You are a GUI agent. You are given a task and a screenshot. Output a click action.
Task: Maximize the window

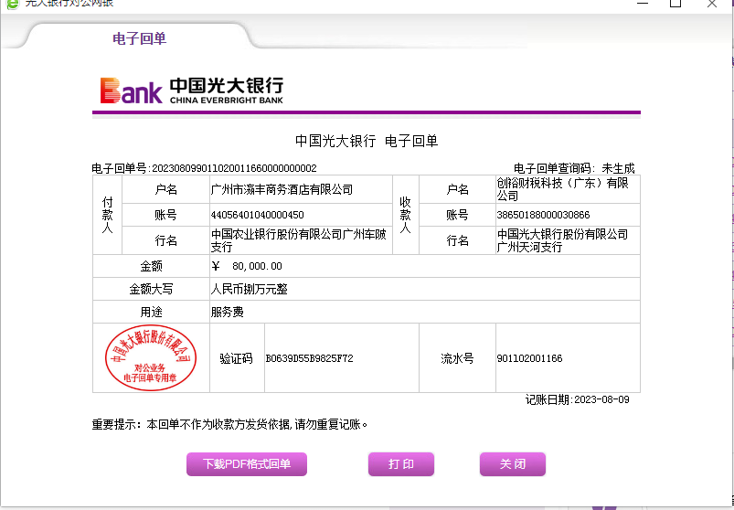(x=675, y=4)
